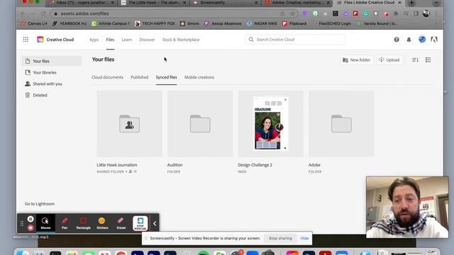Click the Creative Cloud logo
The image size is (454, 255).
point(40,40)
